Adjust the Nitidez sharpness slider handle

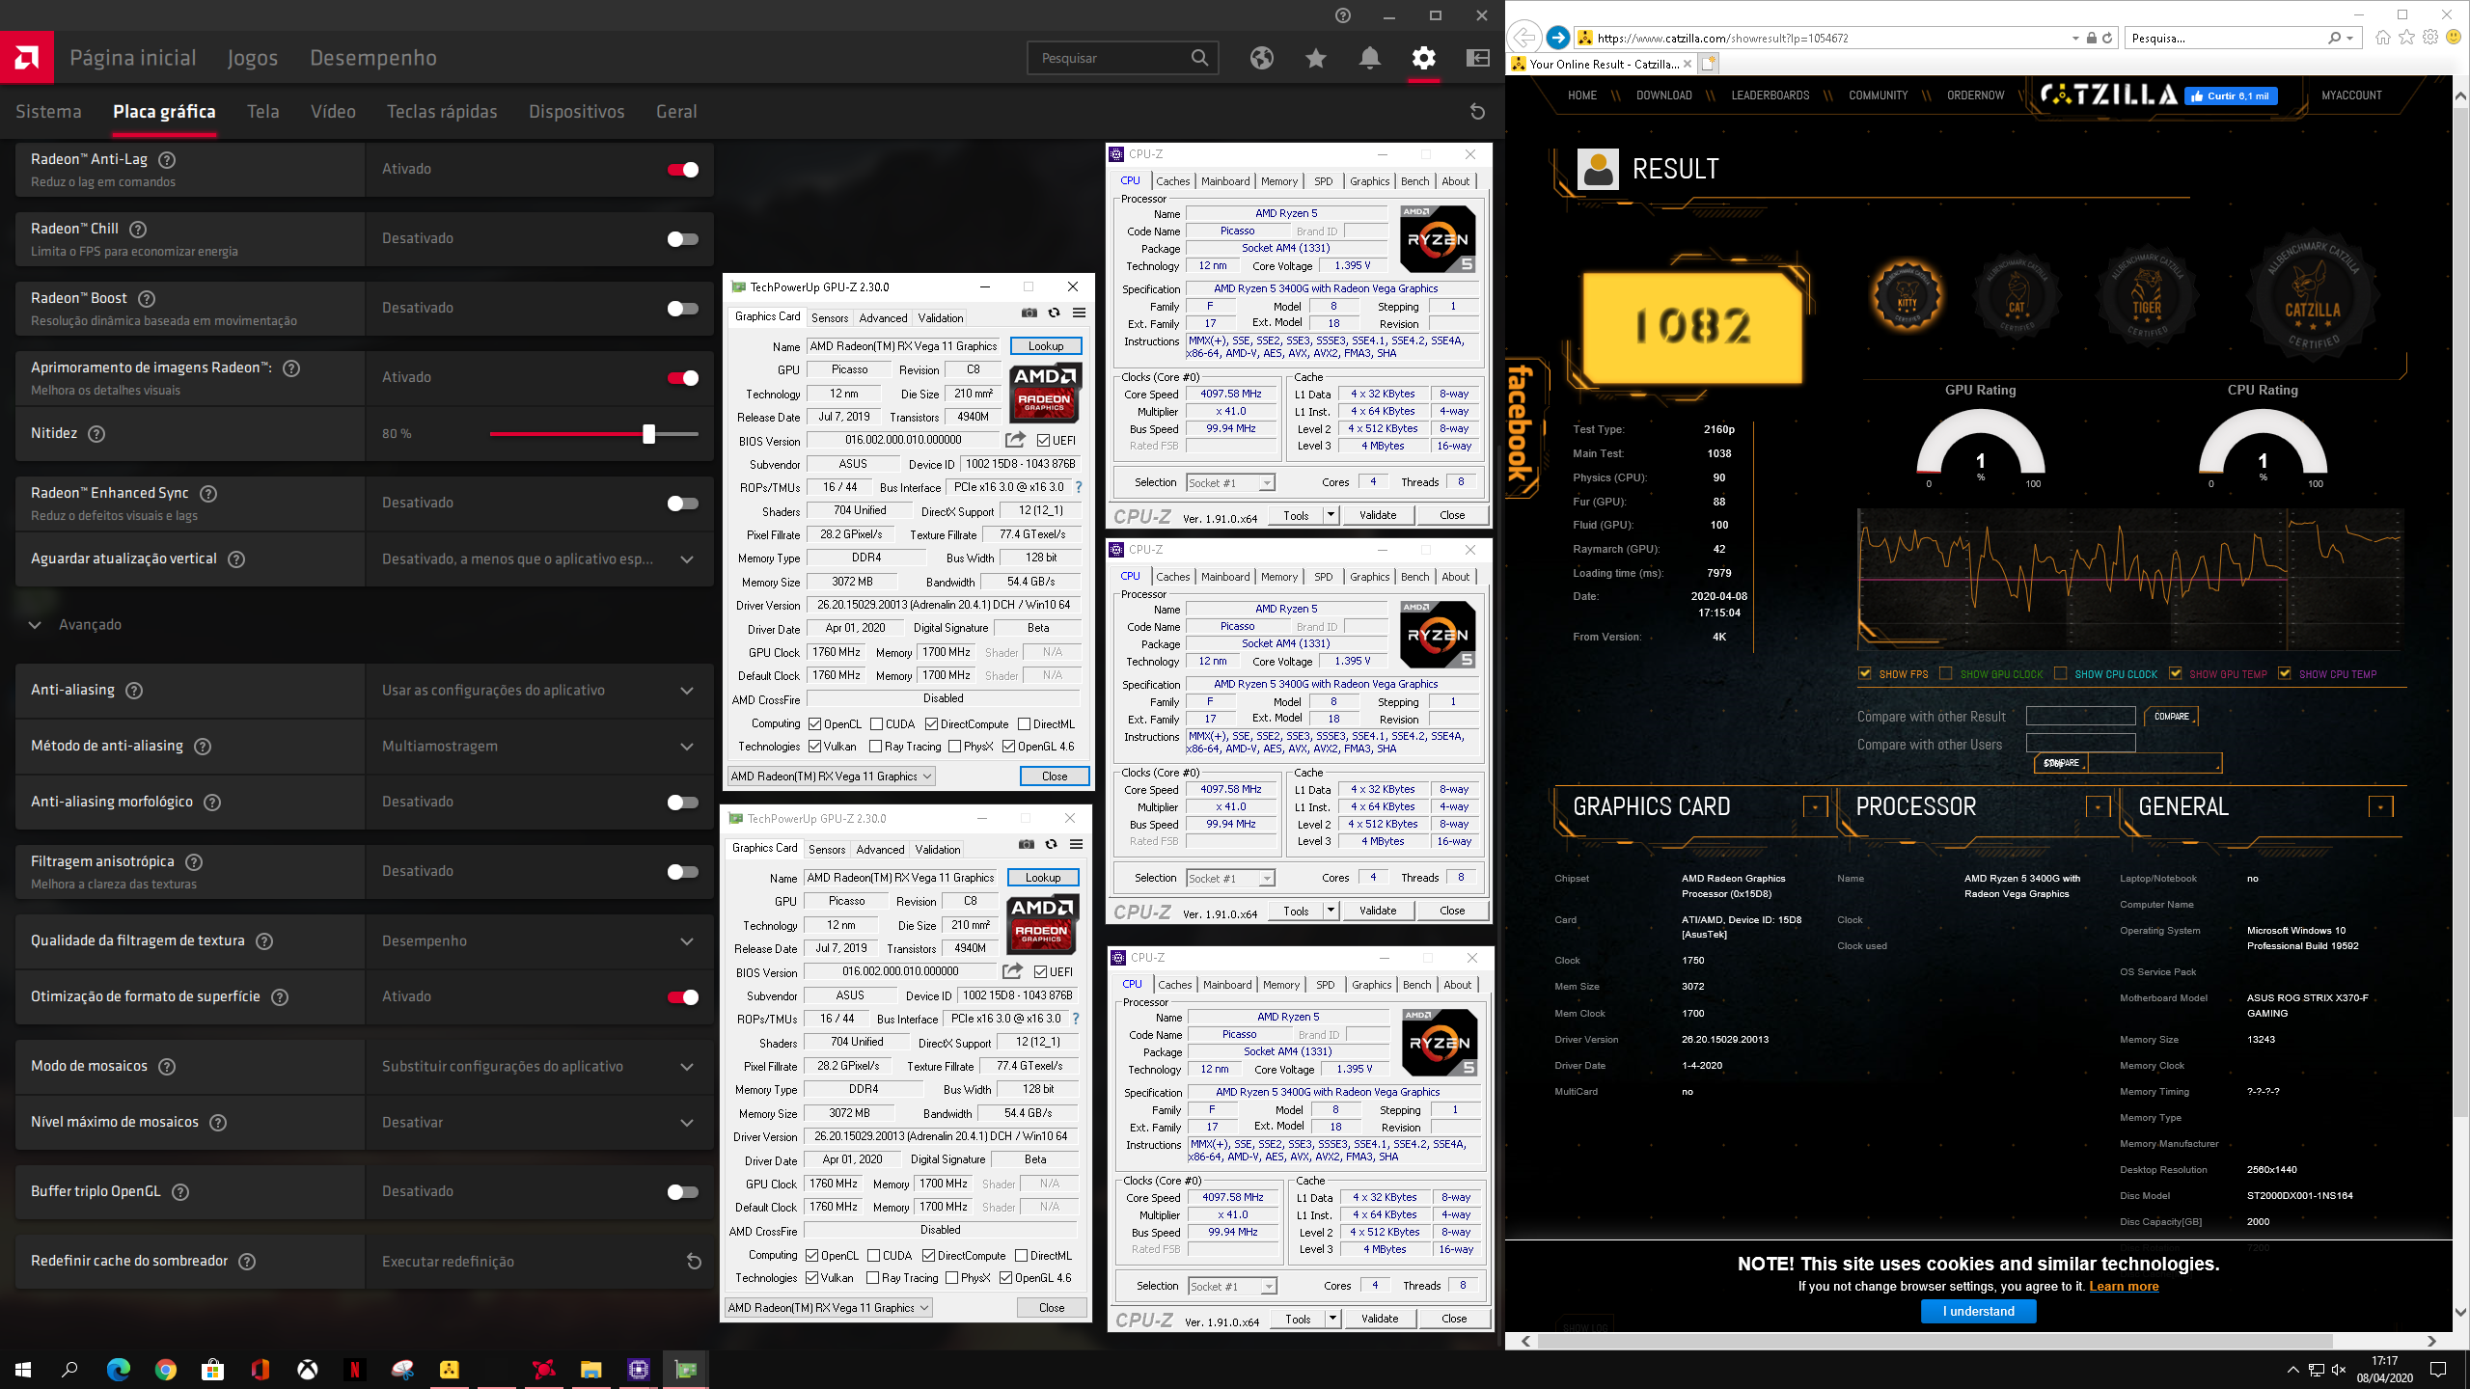coord(648,434)
